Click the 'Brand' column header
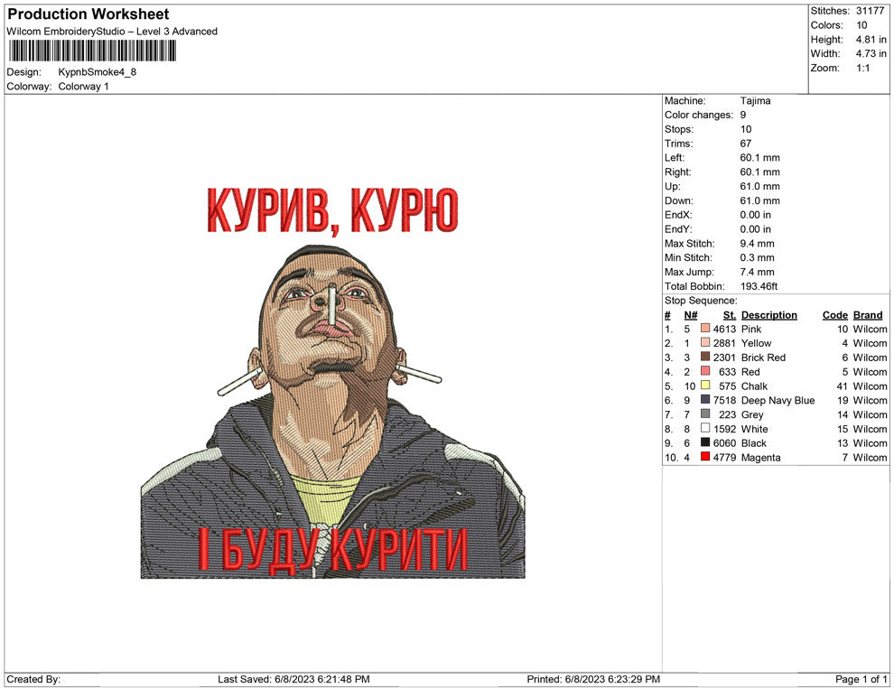The height and width of the screenshot is (688, 894). tap(868, 314)
